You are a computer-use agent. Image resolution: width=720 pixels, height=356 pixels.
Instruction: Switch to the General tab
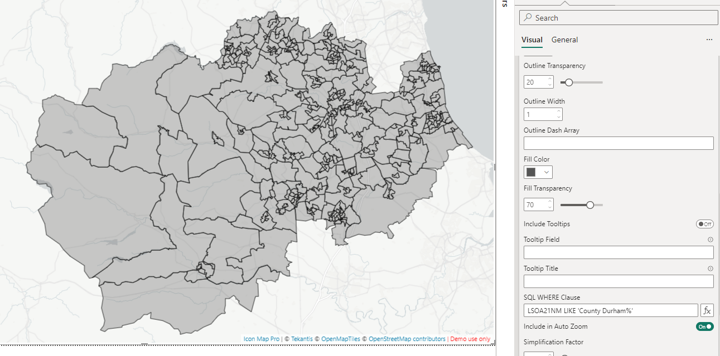(x=564, y=40)
